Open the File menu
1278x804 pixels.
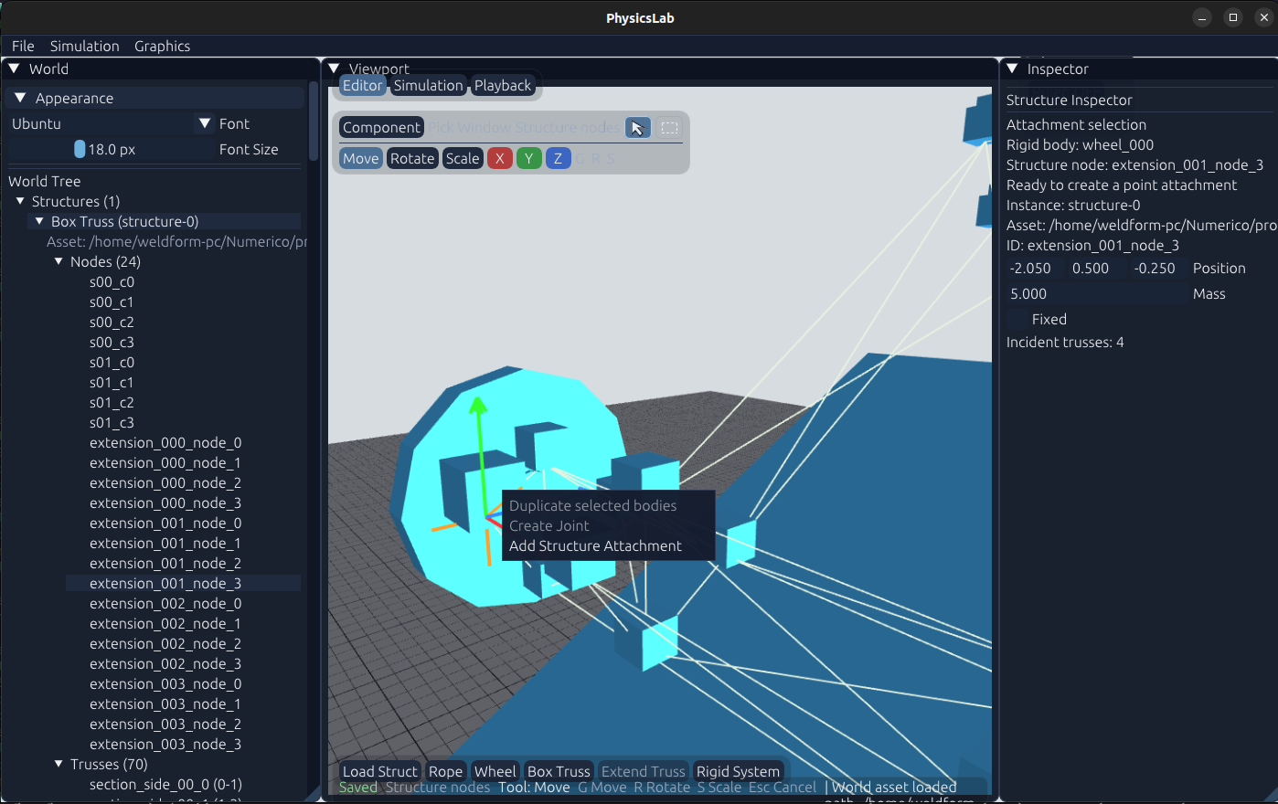pos(23,46)
